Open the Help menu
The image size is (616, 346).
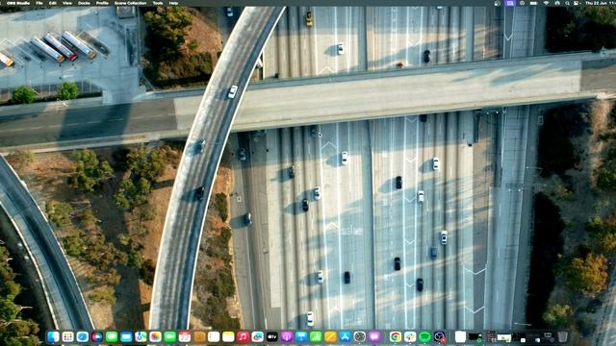coord(173,3)
